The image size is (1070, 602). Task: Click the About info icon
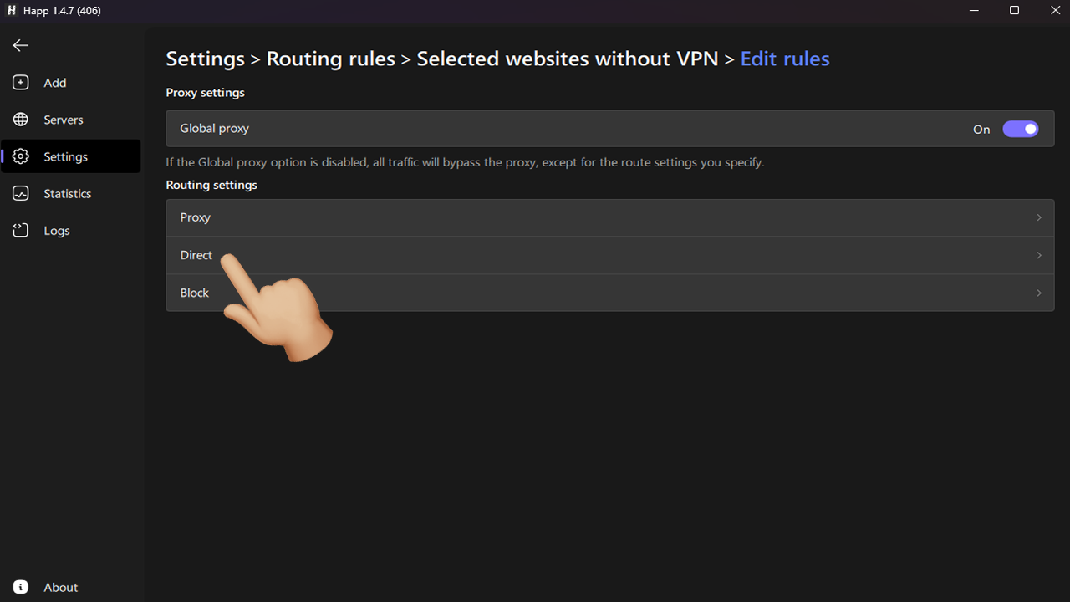click(20, 587)
